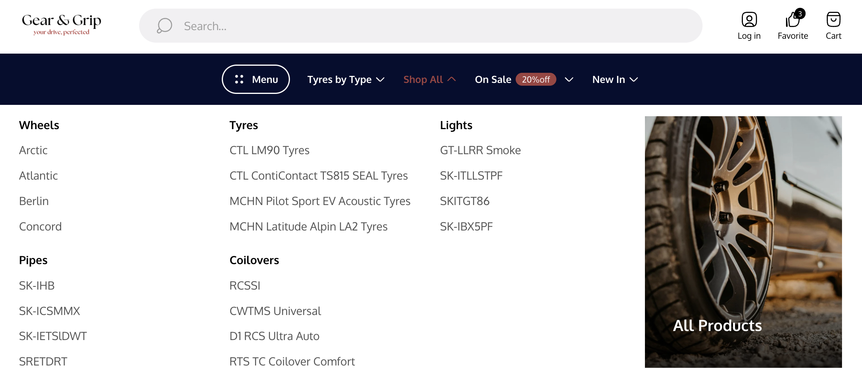Screen dimensions: 862x378
Task: Open CTL LM90 Tyres link
Action: pyautogui.click(x=269, y=150)
